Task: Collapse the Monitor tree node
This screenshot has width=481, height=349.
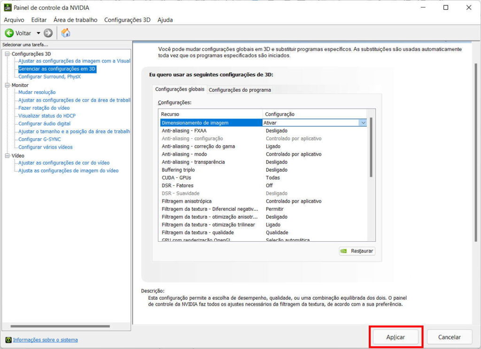Action: pyautogui.click(x=8, y=85)
